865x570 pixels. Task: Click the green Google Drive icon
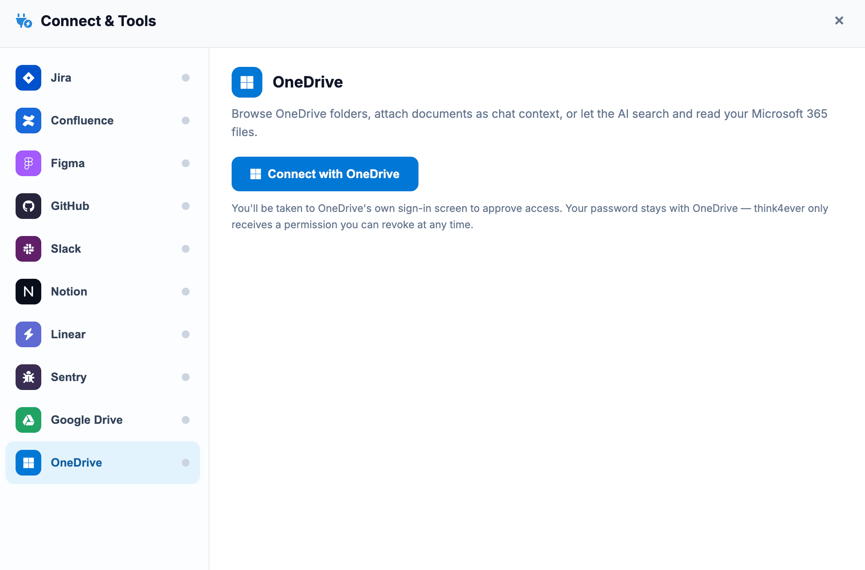28,420
